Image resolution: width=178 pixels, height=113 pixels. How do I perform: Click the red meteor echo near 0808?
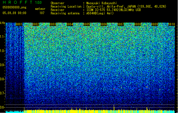point(147,87)
